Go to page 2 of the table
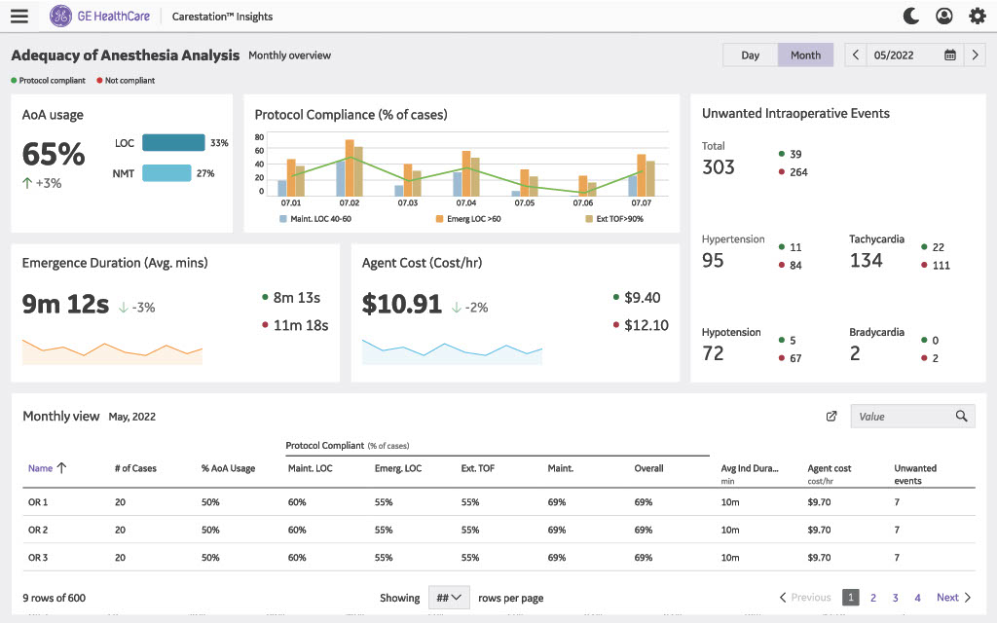This screenshot has width=997, height=623. 872,598
